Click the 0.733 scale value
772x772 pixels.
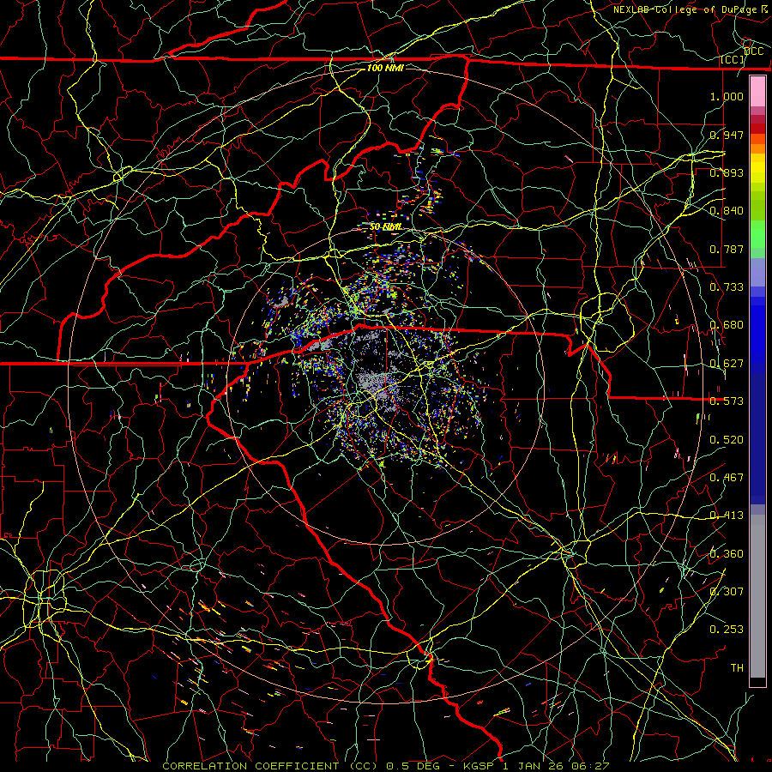click(x=727, y=287)
